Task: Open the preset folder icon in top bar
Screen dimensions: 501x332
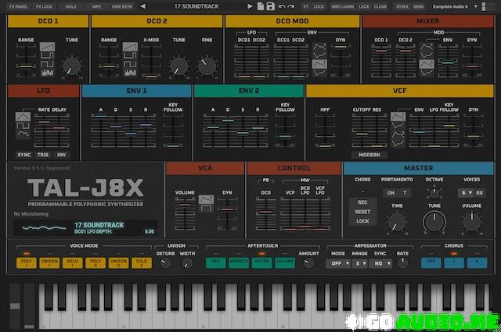Action: [260, 6]
